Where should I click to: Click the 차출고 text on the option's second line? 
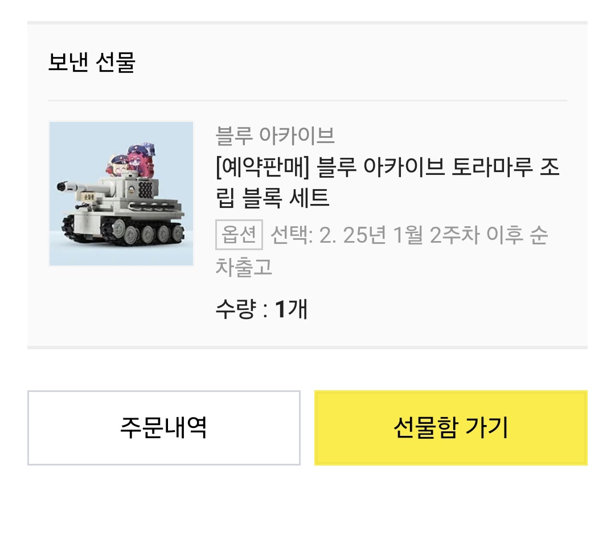click(x=244, y=266)
